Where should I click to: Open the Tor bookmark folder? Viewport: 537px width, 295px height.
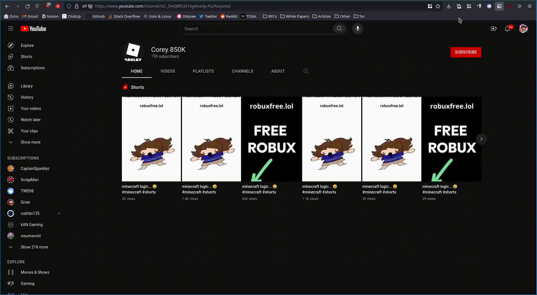coord(359,16)
